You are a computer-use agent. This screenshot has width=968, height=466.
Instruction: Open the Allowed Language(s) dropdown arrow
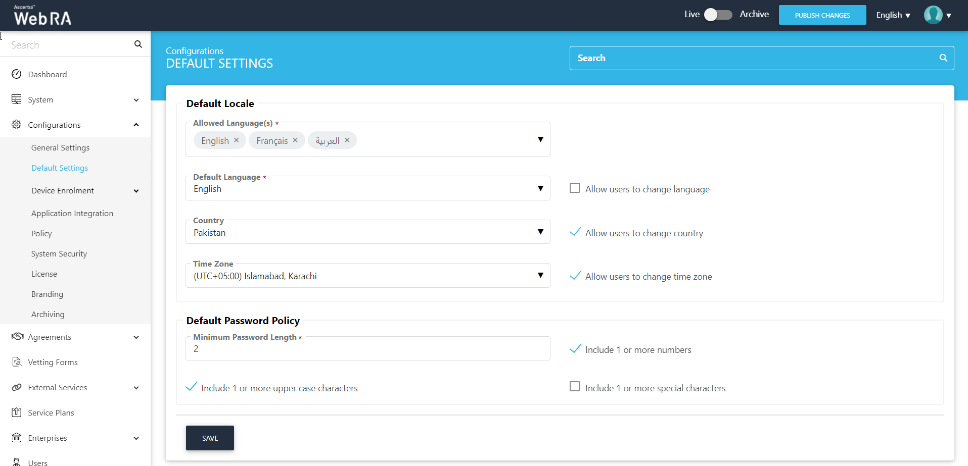[x=540, y=139]
